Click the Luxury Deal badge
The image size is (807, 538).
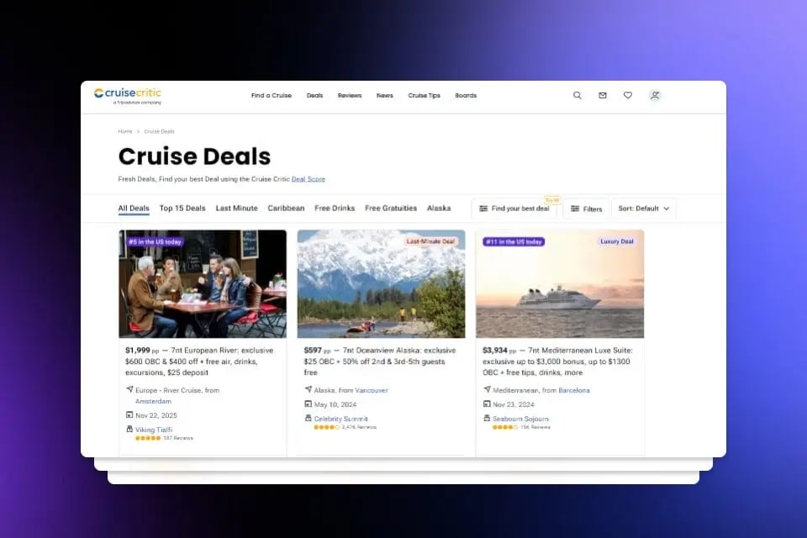pos(616,241)
